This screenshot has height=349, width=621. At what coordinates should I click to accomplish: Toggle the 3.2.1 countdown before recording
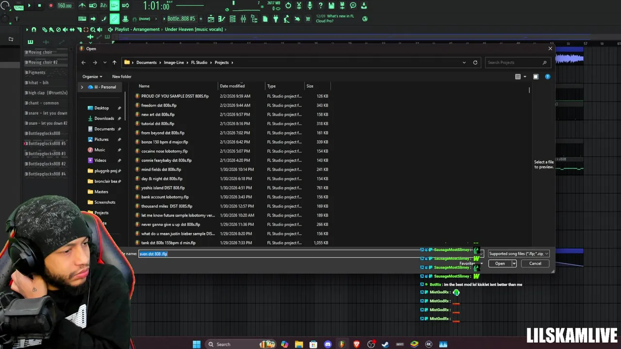point(103,6)
